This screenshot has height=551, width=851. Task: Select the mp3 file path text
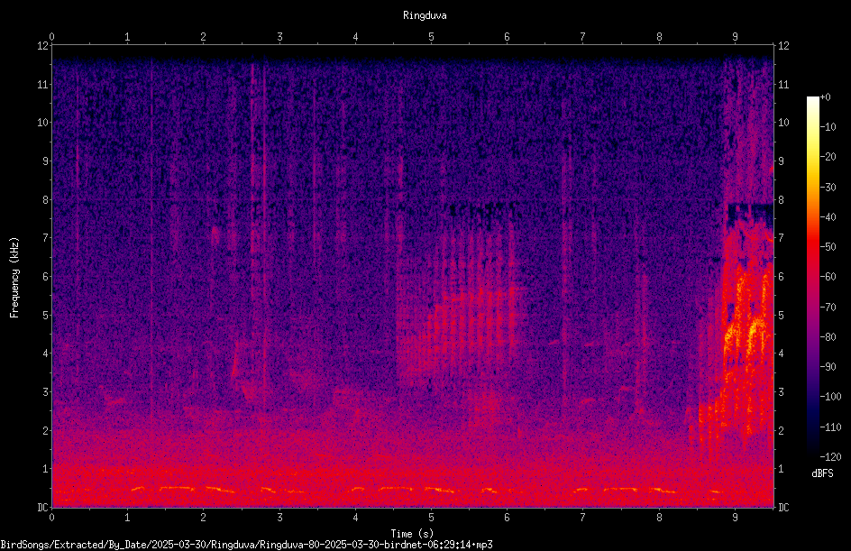point(246,545)
